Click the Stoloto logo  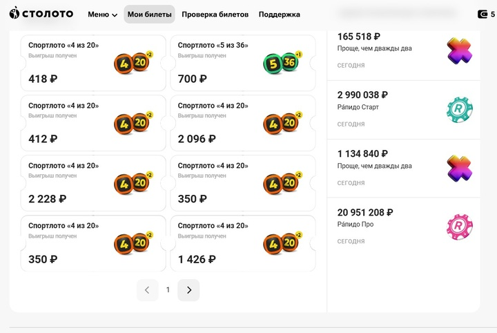point(41,14)
